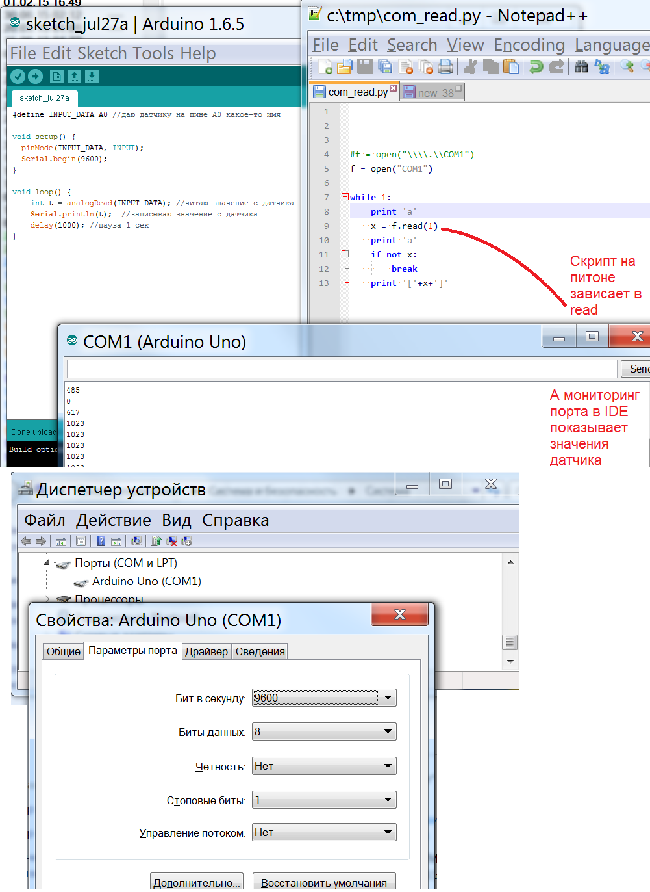Close the 'new 38' tab with its X
650x892 pixels.
[x=458, y=88]
